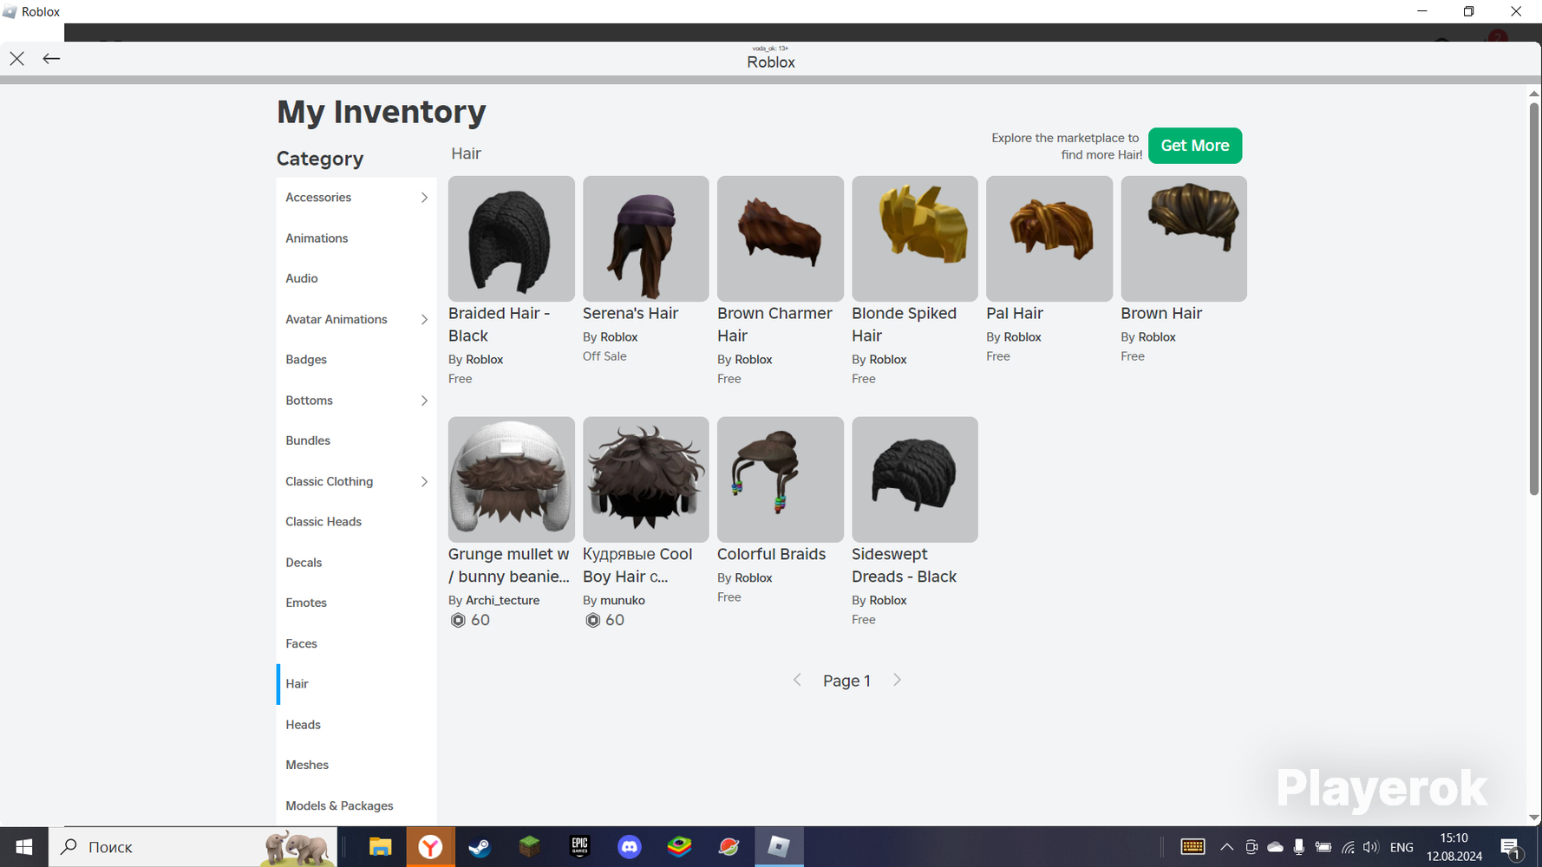The width and height of the screenshot is (1542, 867).
Task: Open the Blonde Spiked Hair title link
Action: coord(904,325)
